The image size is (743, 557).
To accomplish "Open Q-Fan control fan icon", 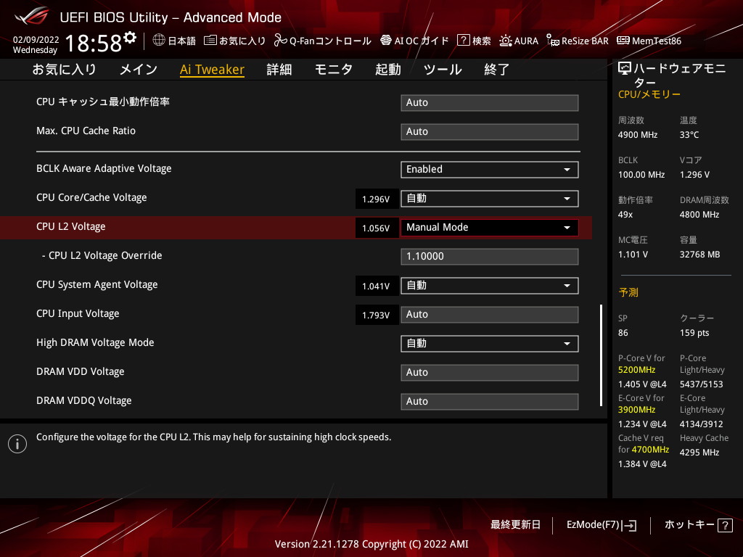I will tap(281, 41).
